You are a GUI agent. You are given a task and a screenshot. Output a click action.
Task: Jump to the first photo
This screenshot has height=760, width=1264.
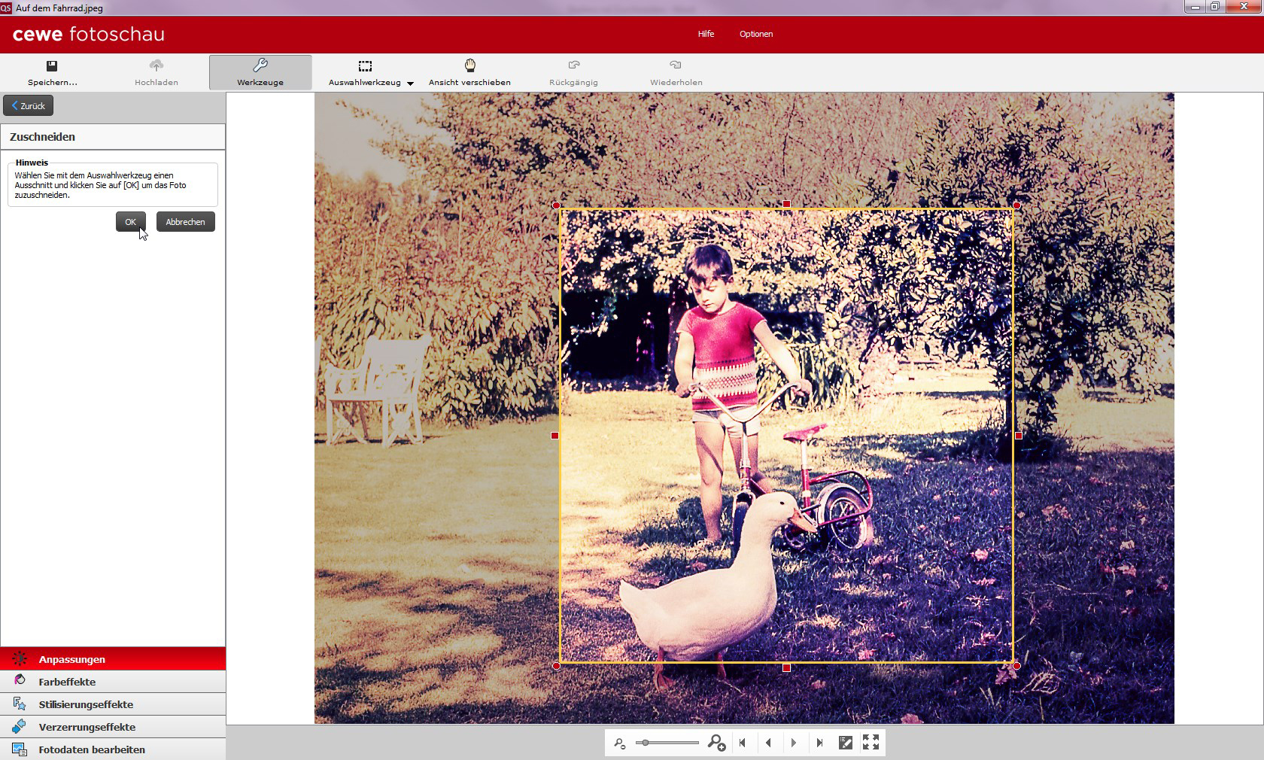(743, 743)
